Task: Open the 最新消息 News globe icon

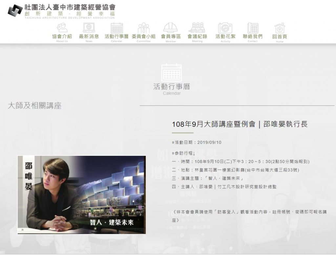Action: [89, 28]
